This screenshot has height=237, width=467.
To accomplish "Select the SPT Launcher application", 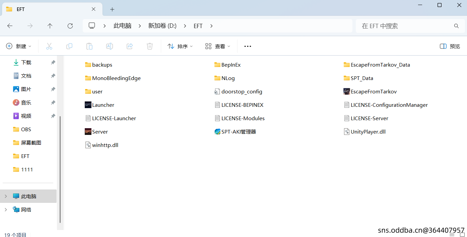I will pos(99,105).
